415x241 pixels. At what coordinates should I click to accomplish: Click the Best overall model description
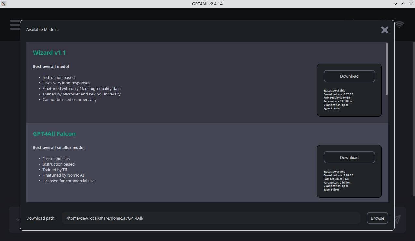pos(51,66)
